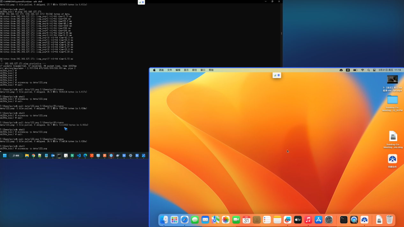Image resolution: width=404 pixels, height=227 pixels.
Task: Open Outlook from the Windows taskbar
Action: point(53,156)
